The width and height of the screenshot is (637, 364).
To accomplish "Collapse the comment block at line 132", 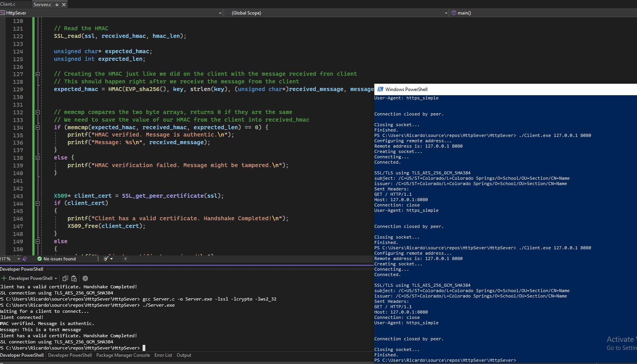I will click(37, 112).
